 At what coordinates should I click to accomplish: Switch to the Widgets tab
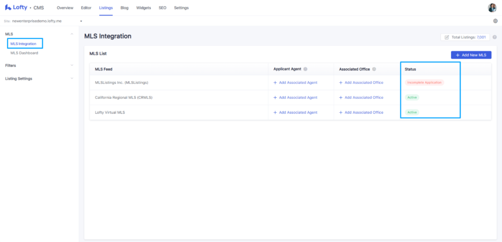[143, 8]
